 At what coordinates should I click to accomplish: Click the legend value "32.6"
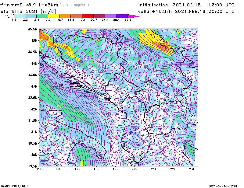(x=128, y=20)
